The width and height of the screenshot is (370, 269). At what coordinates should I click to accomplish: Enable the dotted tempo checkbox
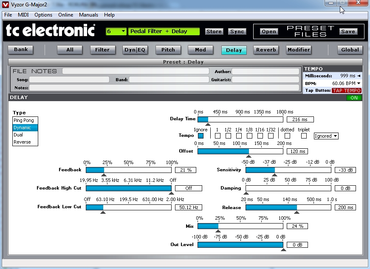[287, 136]
